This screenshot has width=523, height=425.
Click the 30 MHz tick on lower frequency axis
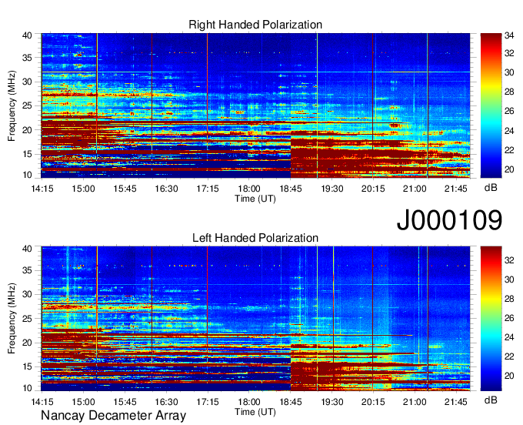coord(27,295)
